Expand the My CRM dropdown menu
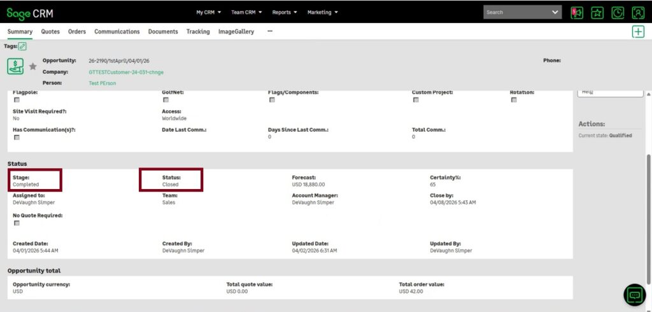The height and width of the screenshot is (312, 652). [208, 12]
